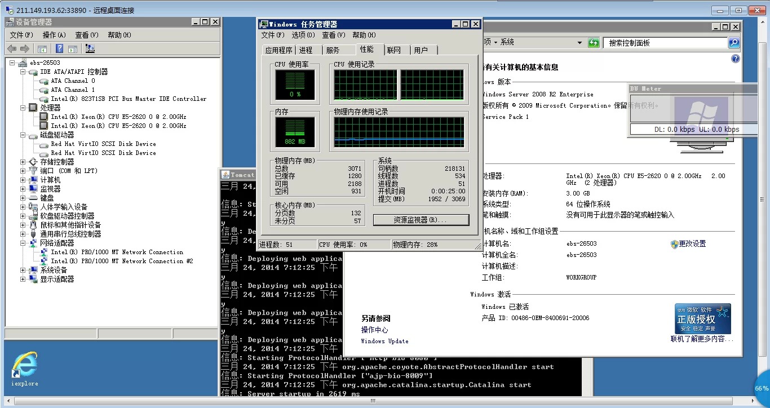Select the 监视器 monitor icon in device tree

pyautogui.click(x=33, y=189)
